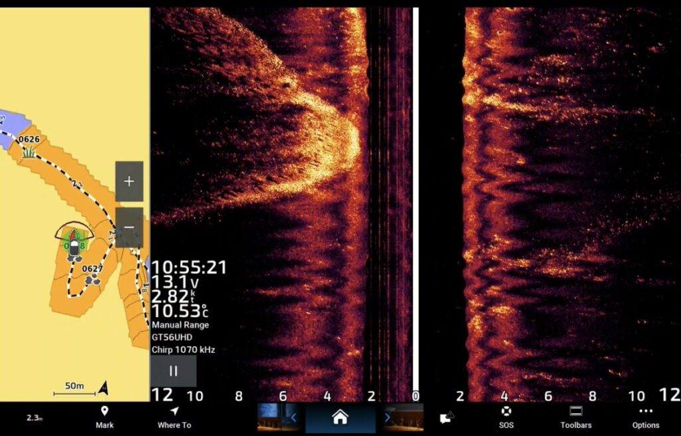Select waypoint 0626 on the chart
The image size is (681, 436).
[29, 146]
